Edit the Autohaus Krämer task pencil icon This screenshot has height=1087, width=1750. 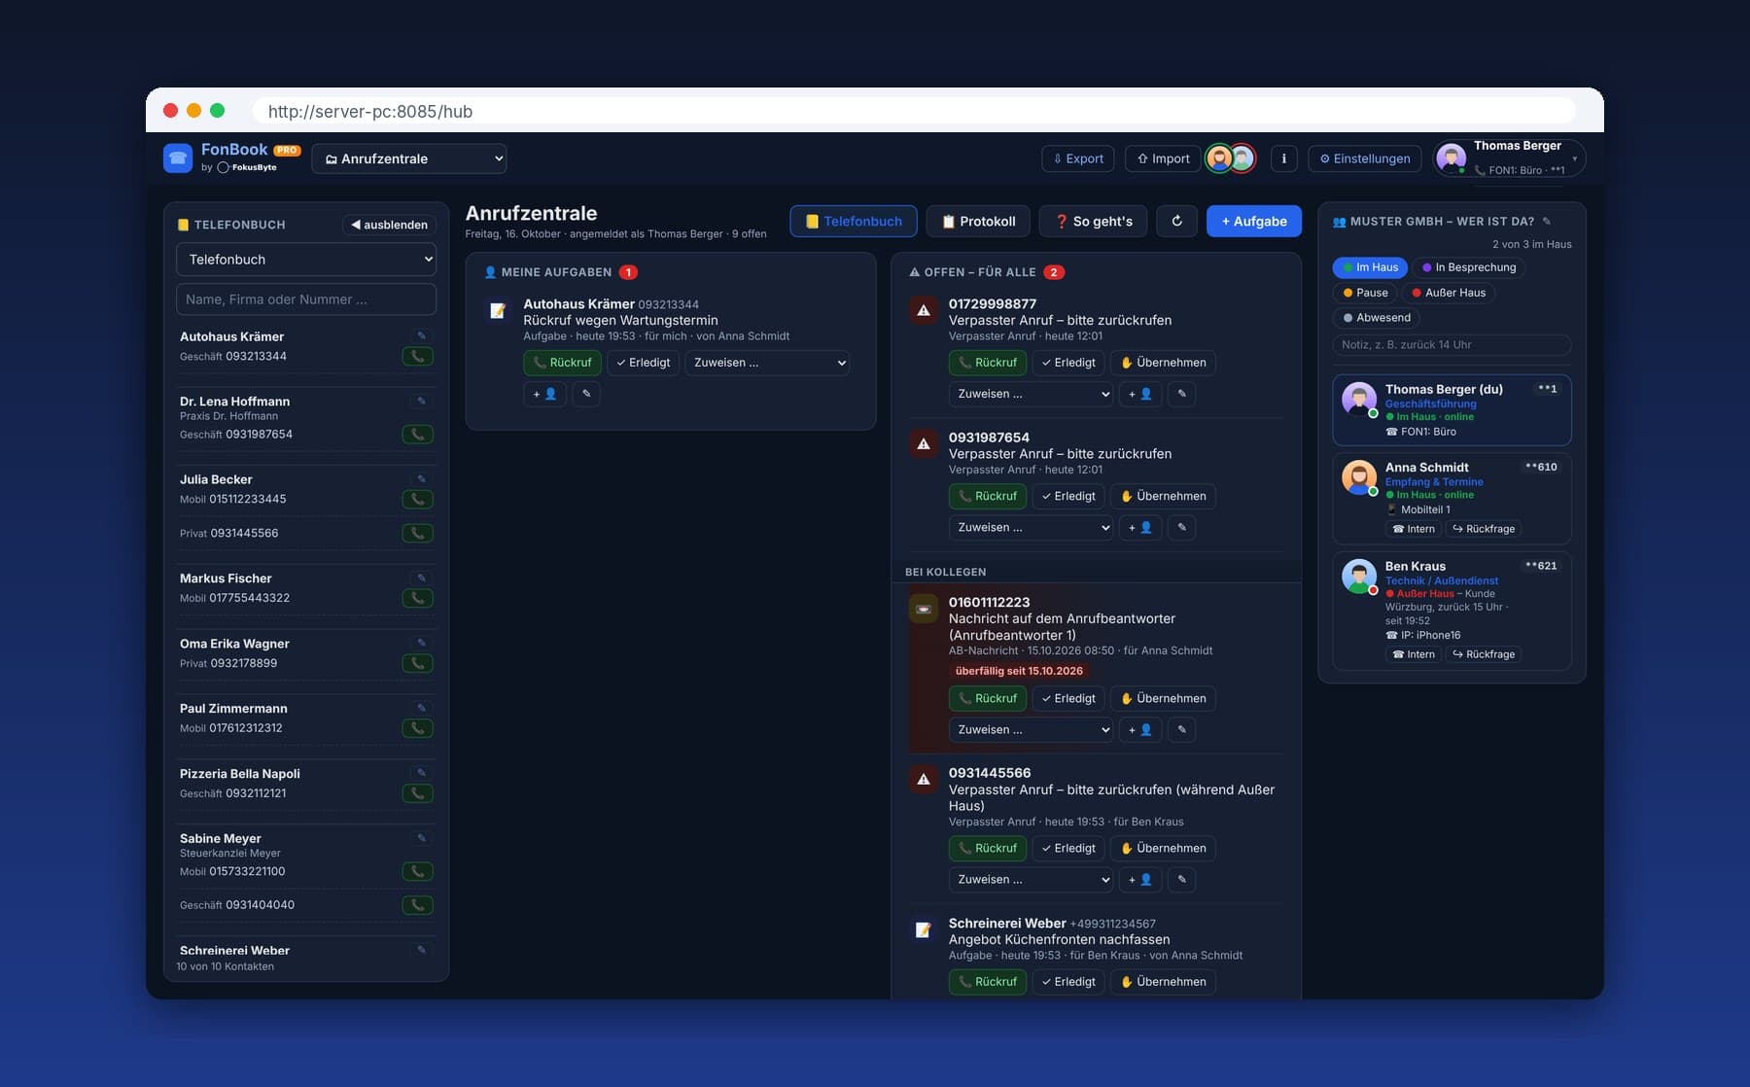click(586, 394)
